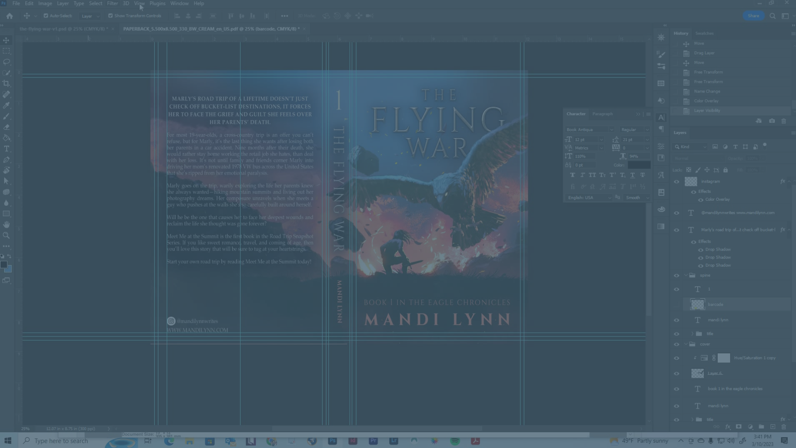
Task: Click the text Color swatch in Character panel
Action: pyautogui.click(x=639, y=165)
